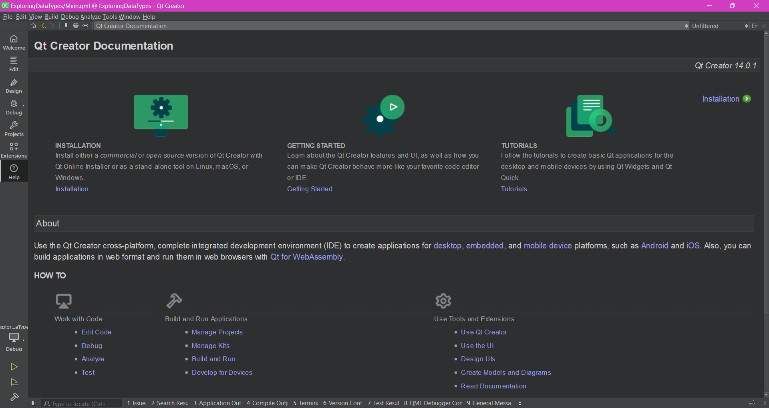Click the help Home toolbar icon
Image resolution: width=769 pixels, height=408 pixels.
pos(33,26)
